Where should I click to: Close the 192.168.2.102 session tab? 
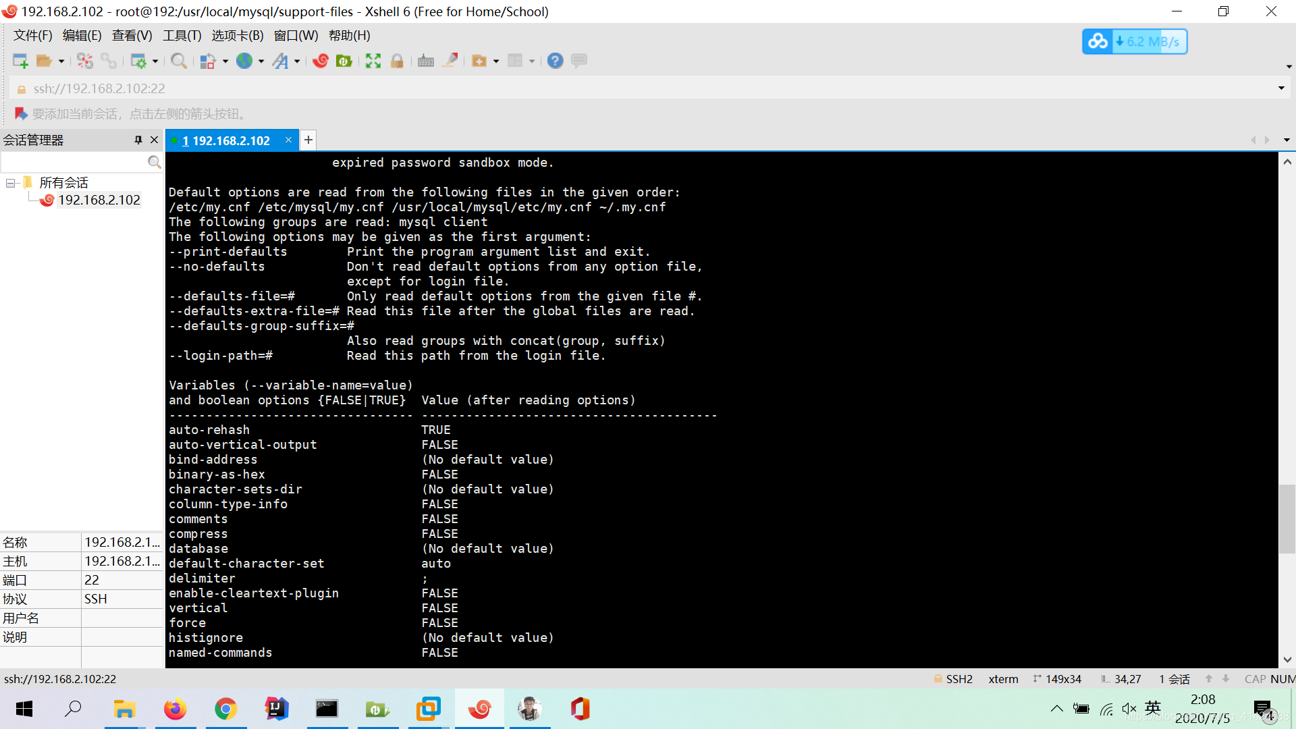coord(288,140)
